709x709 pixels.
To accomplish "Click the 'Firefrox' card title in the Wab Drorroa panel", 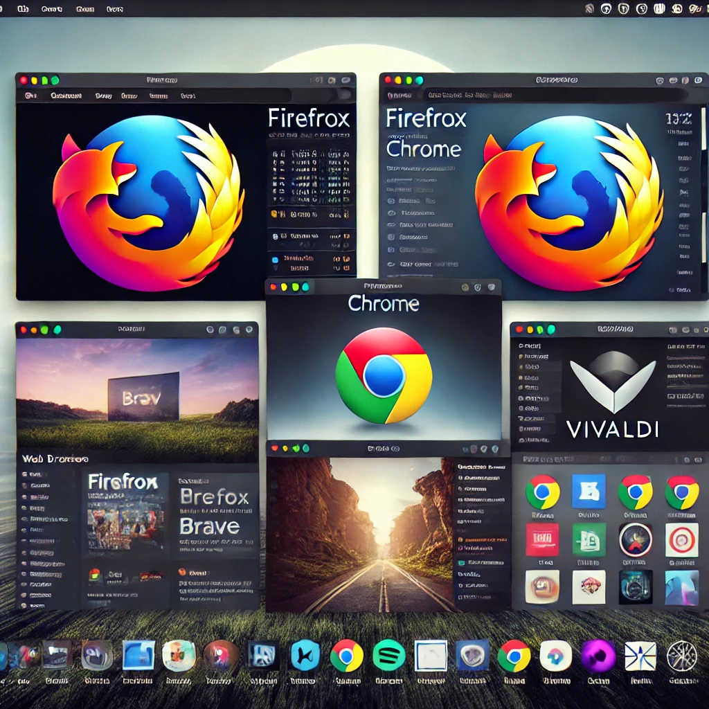I will click(123, 482).
